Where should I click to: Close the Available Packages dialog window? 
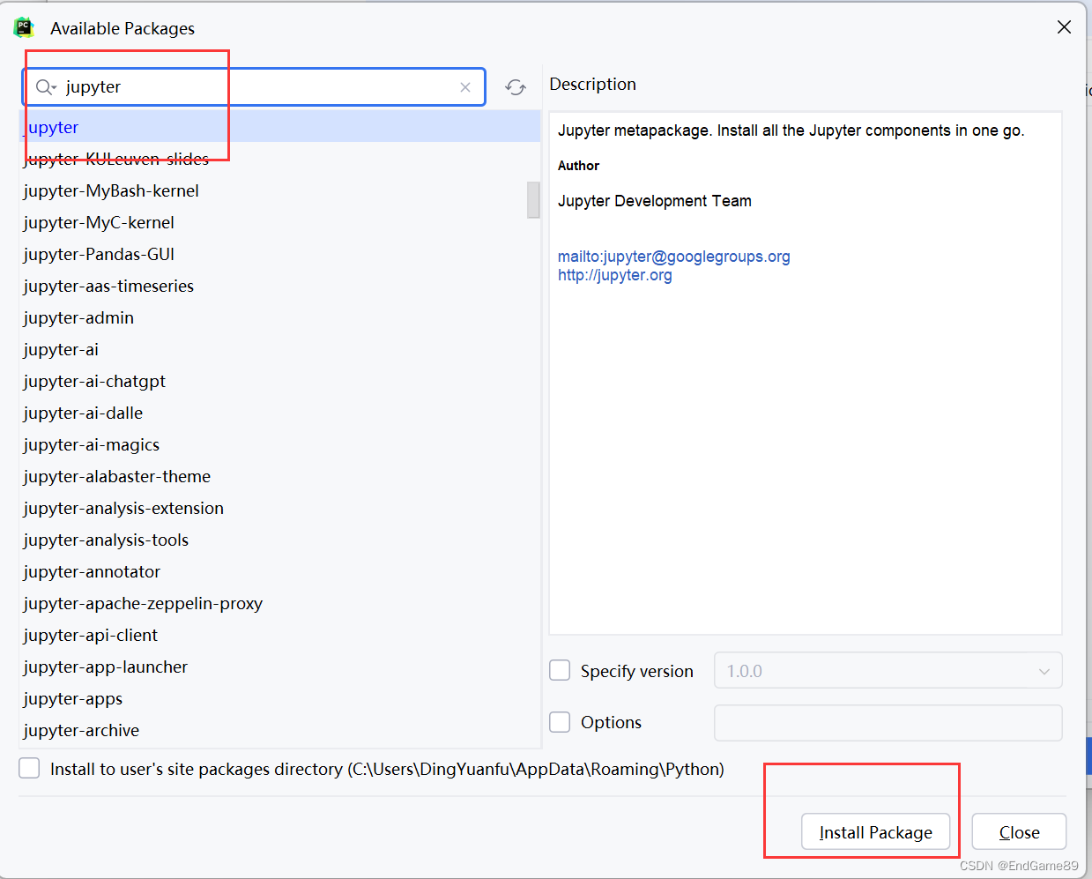pyautogui.click(x=1064, y=27)
